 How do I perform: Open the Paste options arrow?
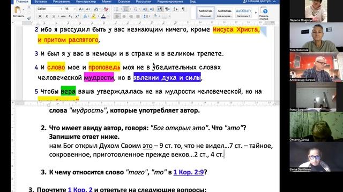pyautogui.click(x=23, y=10)
